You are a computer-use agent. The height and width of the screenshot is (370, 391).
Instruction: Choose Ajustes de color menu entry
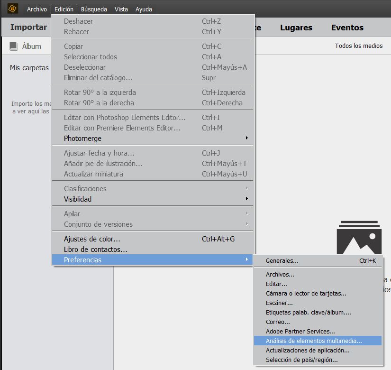153,239
